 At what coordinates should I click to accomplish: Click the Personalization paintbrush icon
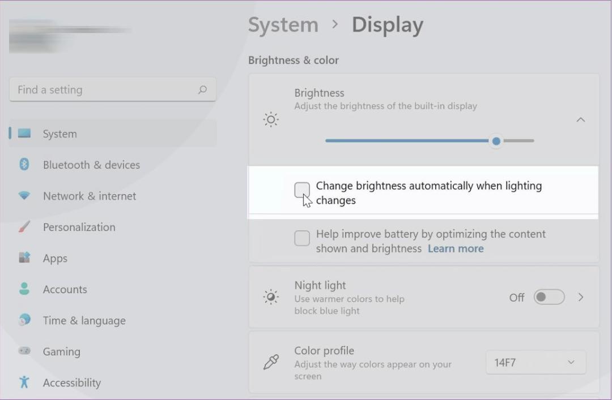pos(24,226)
